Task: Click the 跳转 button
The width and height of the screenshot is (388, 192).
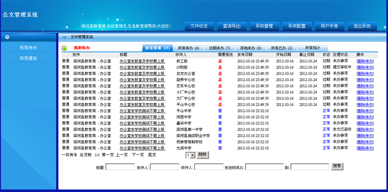Action: click(203, 155)
